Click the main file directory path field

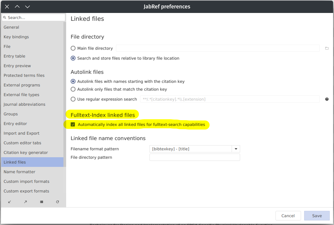218,48
